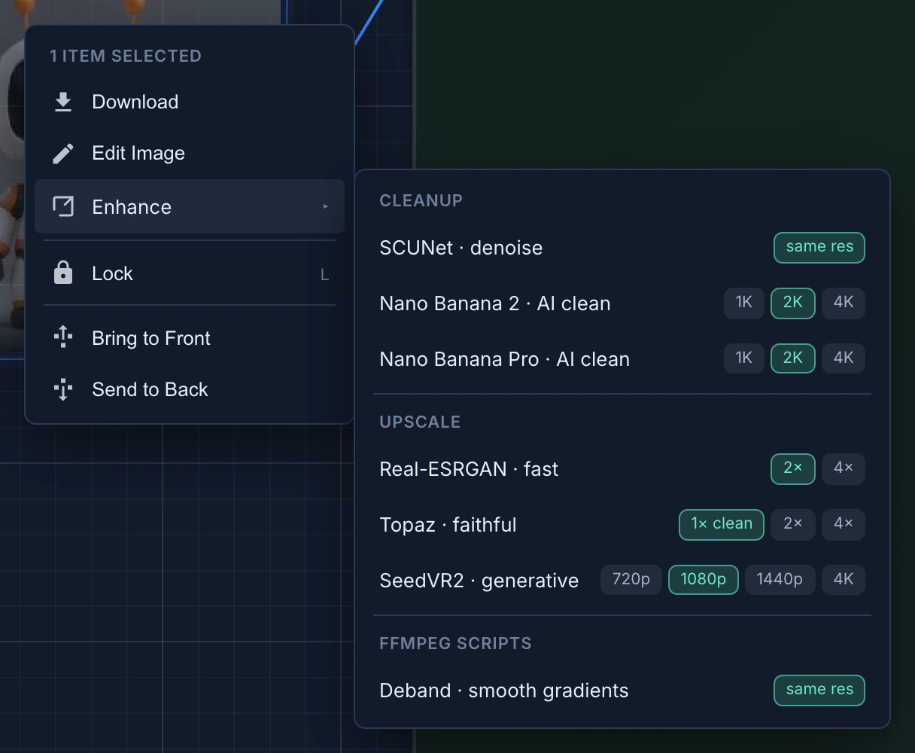Image resolution: width=915 pixels, height=753 pixels.
Task: Click the Real-ESRGAN · fast label
Action: coord(469,469)
